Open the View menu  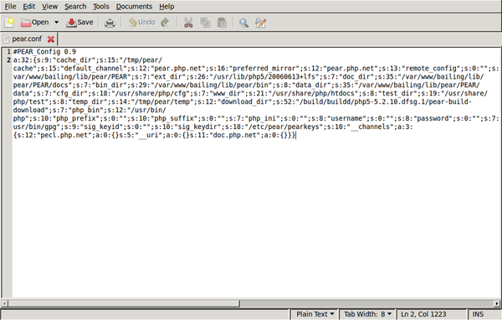click(x=49, y=7)
